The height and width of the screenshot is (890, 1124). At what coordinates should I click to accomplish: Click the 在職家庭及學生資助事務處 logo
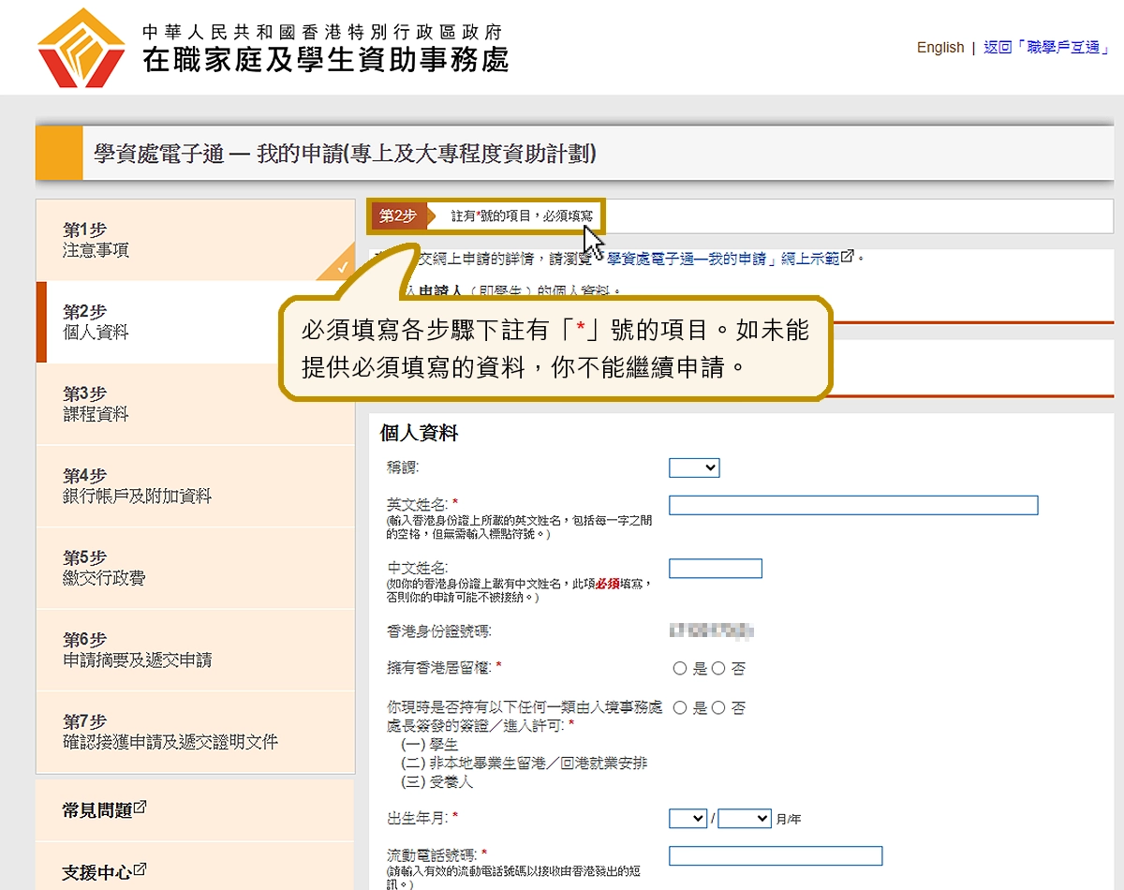tap(273, 47)
